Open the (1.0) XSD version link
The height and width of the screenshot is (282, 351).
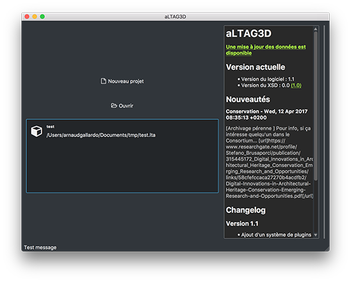click(296, 85)
